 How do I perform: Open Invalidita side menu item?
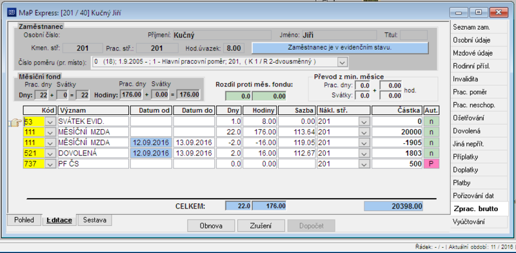click(x=479, y=79)
